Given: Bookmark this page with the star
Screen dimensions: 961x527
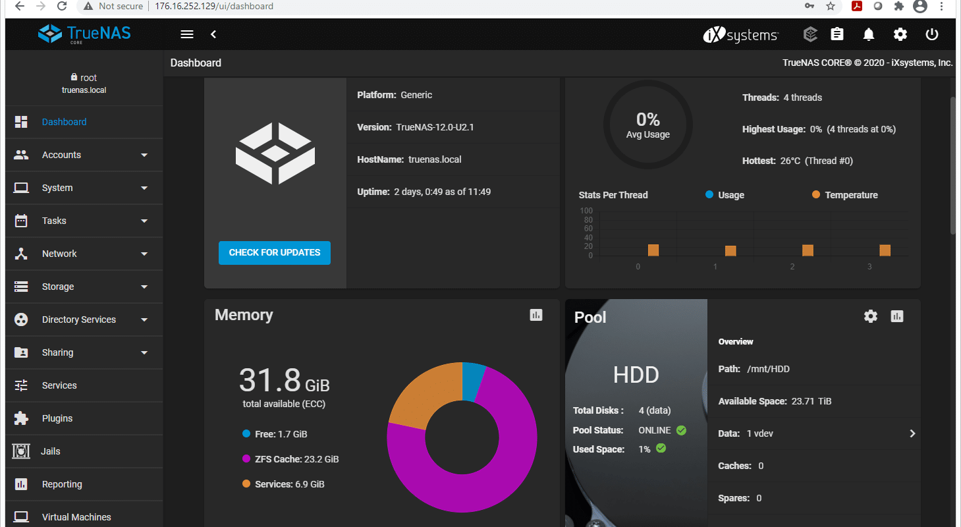Looking at the screenshot, I should pyautogui.click(x=831, y=6).
